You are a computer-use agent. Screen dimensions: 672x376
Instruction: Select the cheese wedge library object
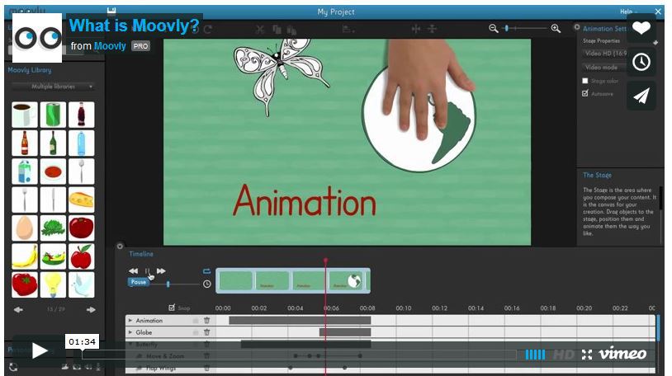click(x=82, y=200)
